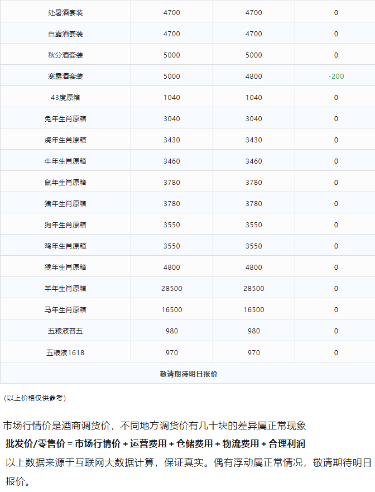This screenshot has width=375, height=492.
Task: Click the first 980 price in 五粮液普五 row
Action: (172, 331)
